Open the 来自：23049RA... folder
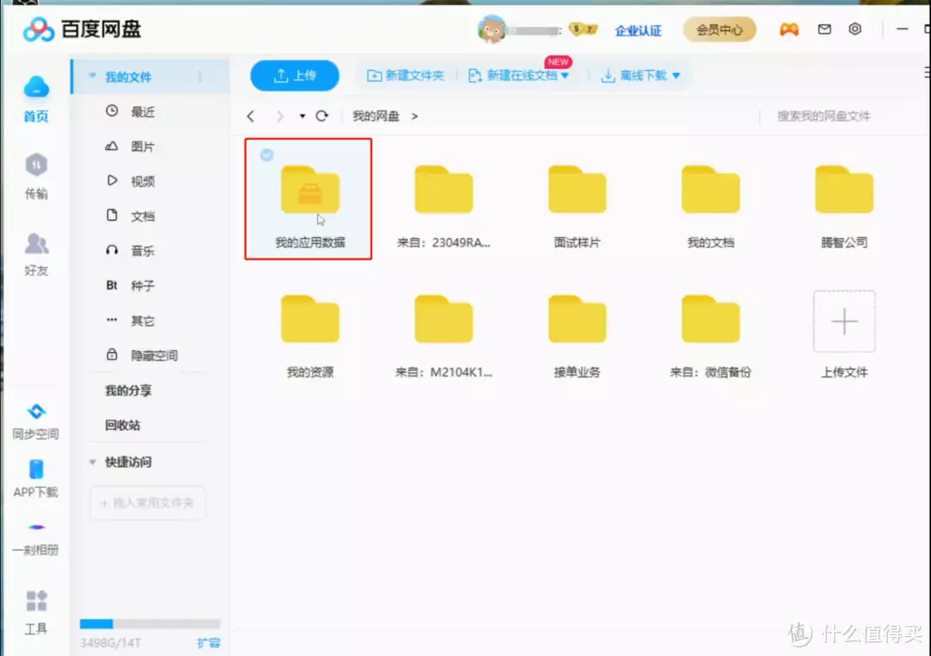This screenshot has width=931, height=656. 444,206
